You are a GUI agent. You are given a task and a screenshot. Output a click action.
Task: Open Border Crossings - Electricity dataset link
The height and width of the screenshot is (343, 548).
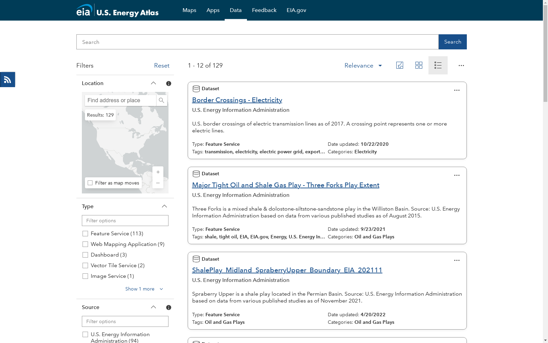[x=237, y=100]
